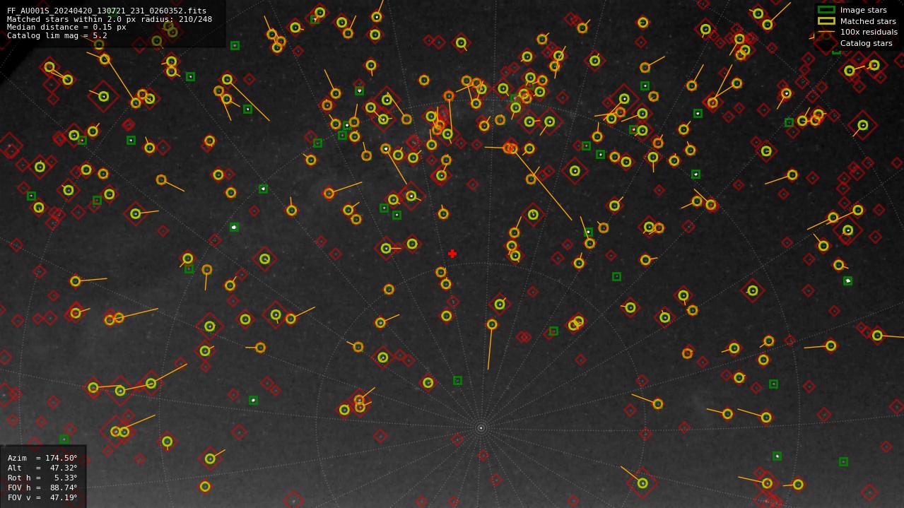Click the orange 100x residuals legend line
904x508 pixels.
[826, 32]
